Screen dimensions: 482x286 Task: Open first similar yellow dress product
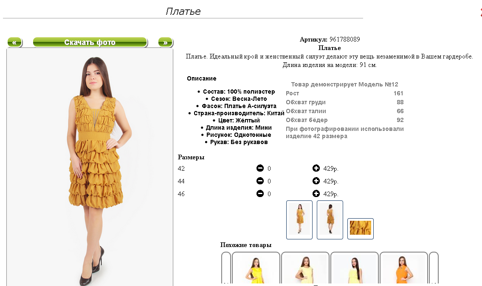point(256,268)
